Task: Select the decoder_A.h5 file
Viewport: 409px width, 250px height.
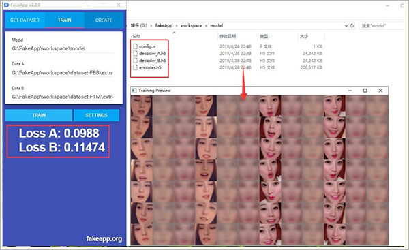Action: click(152, 53)
